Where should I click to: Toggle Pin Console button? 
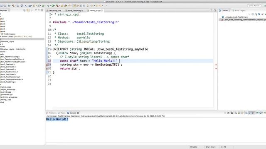[257, 113]
